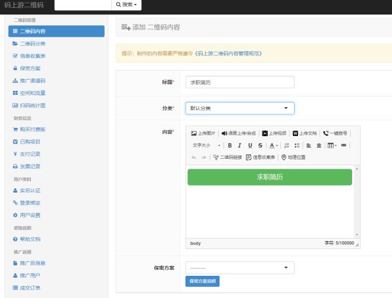
Task: Insert an info collection form (信息收集表)
Action: (x=261, y=157)
